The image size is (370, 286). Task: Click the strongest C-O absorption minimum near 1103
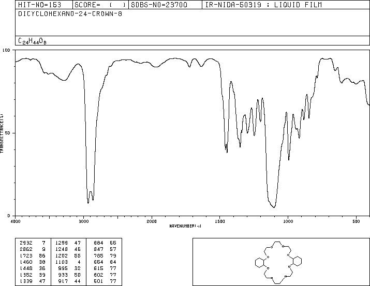coord(274,207)
